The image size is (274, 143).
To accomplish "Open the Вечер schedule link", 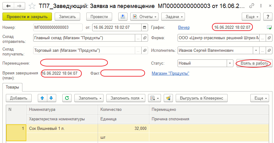I will [184, 28].
